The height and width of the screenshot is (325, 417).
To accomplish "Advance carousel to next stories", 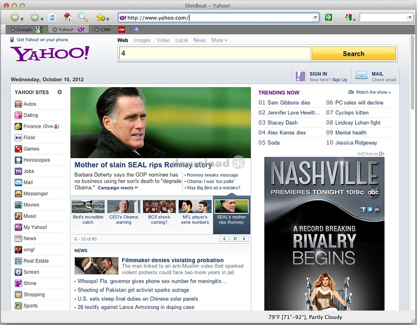I will (245, 238).
